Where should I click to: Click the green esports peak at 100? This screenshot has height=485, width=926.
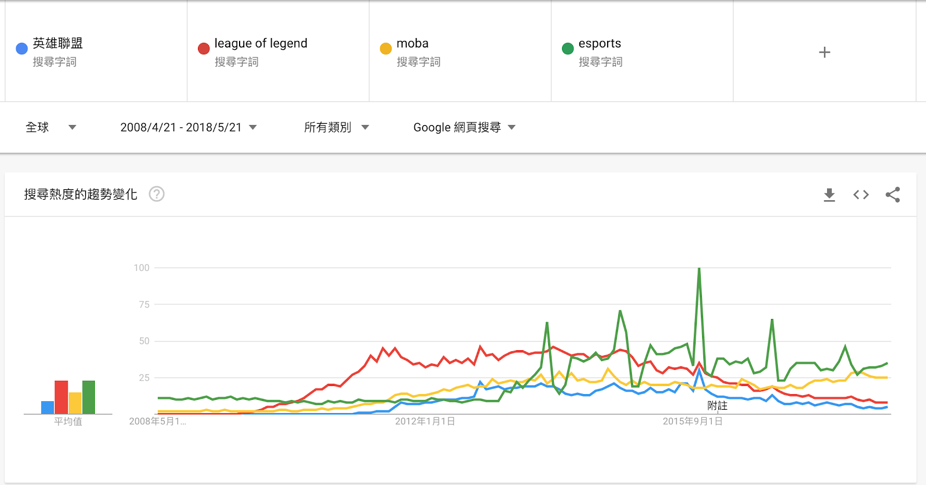[x=699, y=269]
